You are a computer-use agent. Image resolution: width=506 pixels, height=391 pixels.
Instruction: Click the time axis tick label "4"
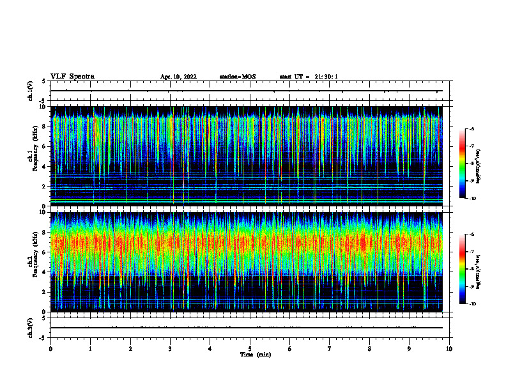[210, 349]
